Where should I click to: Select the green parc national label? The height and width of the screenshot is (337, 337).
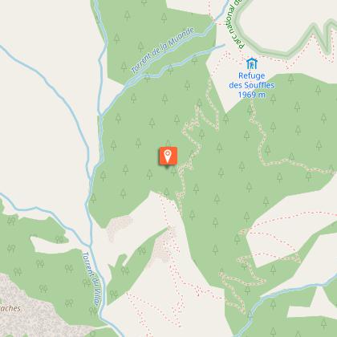tap(235, 25)
